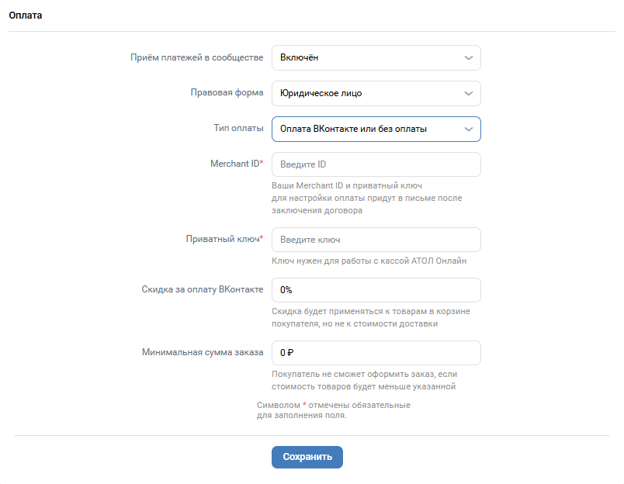Click the Правовая форма label
The height and width of the screenshot is (484, 624).
coord(227,92)
